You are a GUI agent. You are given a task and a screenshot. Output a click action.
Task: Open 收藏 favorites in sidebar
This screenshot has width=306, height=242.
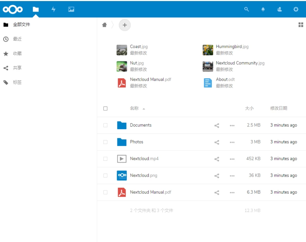coord(17,54)
